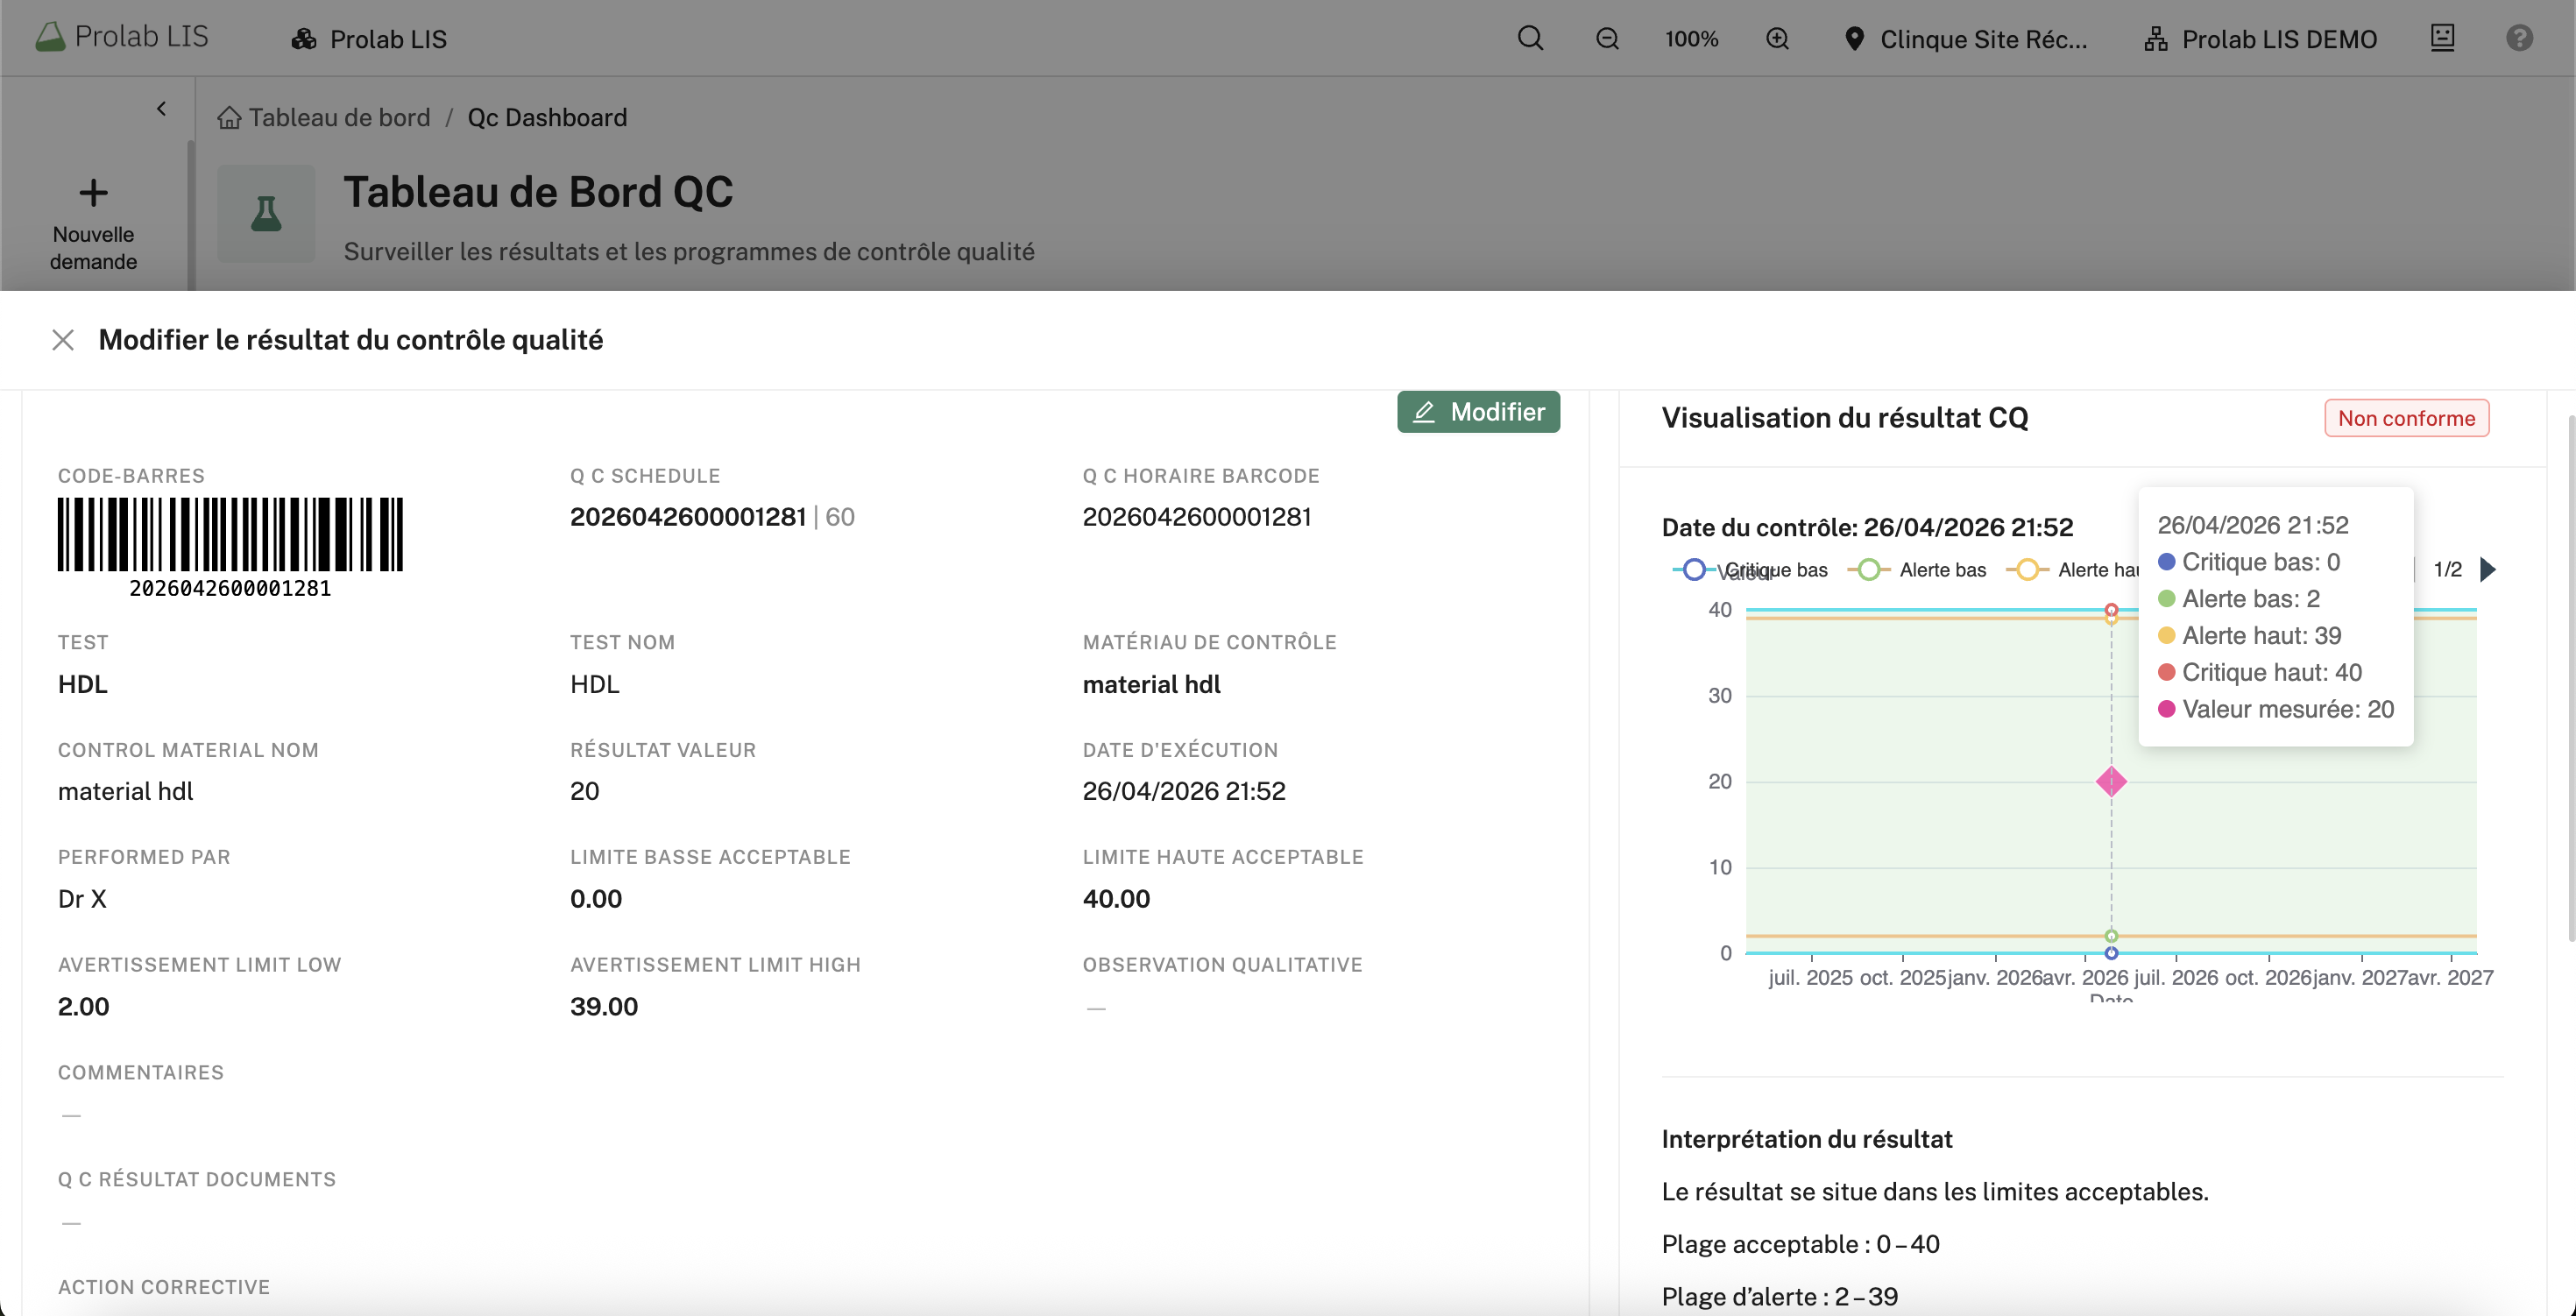The width and height of the screenshot is (2576, 1316).
Task: Zoom out with the minus magnifier
Action: (1607, 39)
